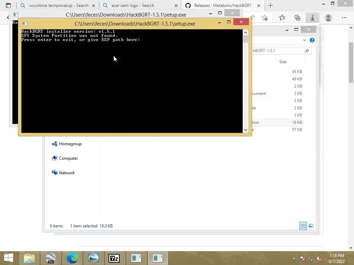The image size is (354, 265).
Task: Close the front setup.exe console window
Action: (241, 22)
